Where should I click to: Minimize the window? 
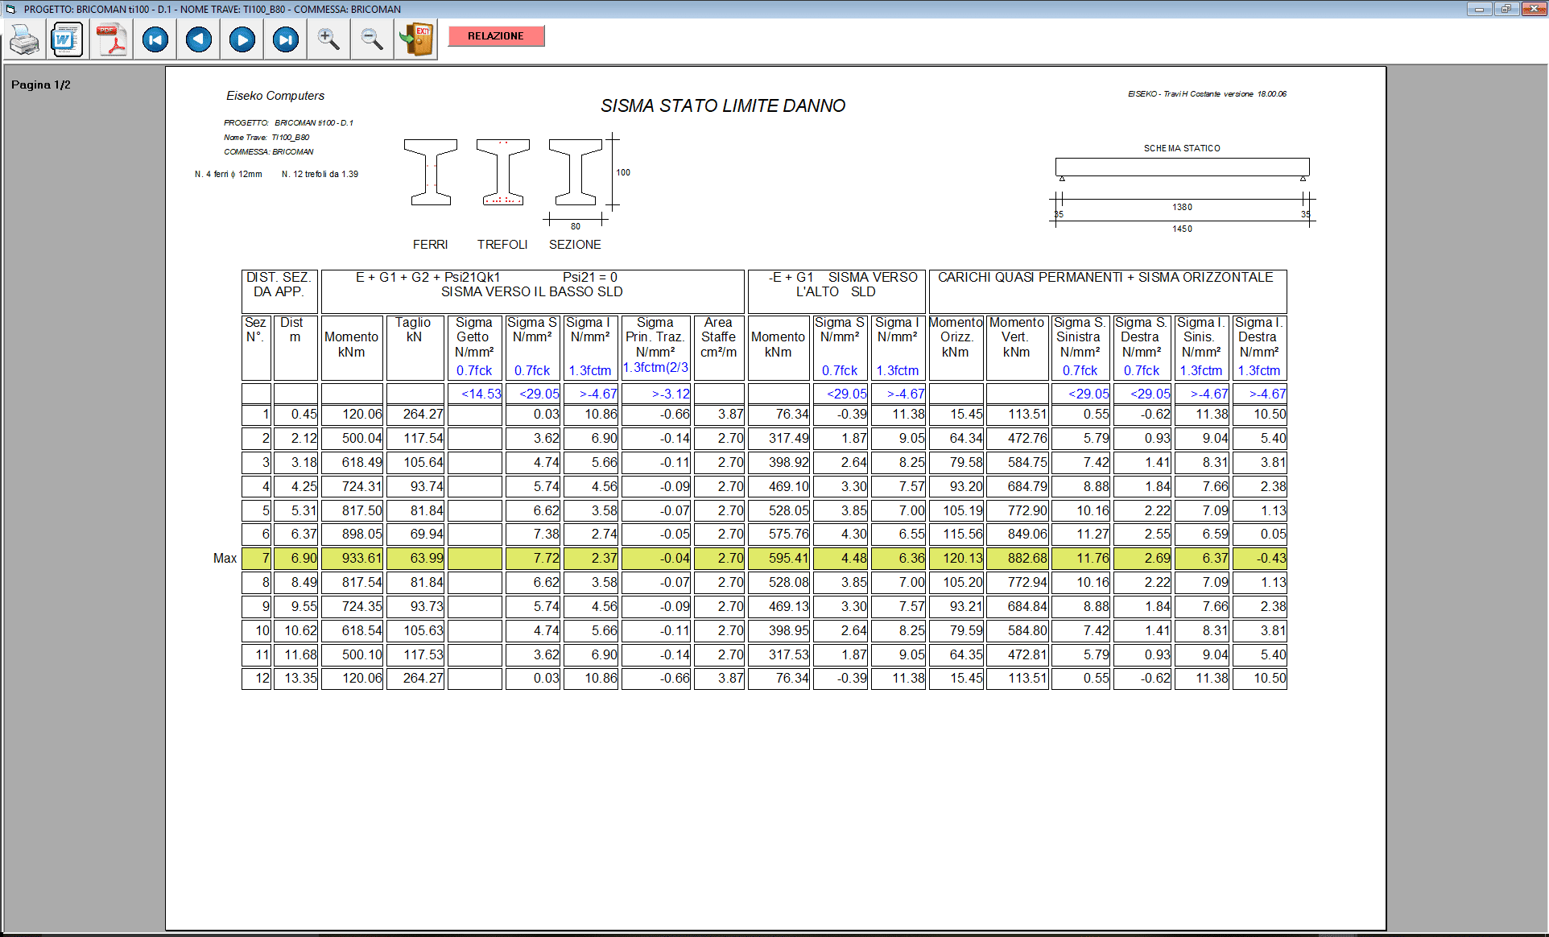click(x=1479, y=9)
